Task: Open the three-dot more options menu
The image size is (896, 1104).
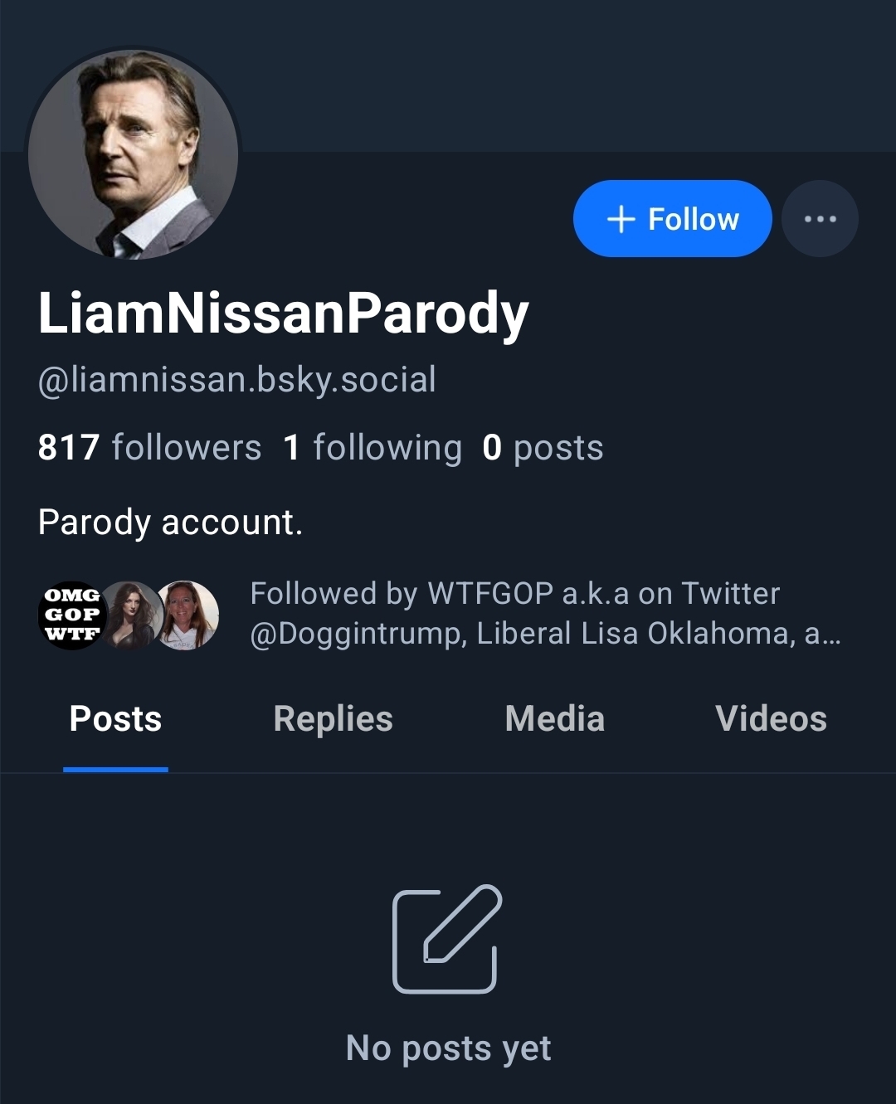Action: click(x=820, y=219)
